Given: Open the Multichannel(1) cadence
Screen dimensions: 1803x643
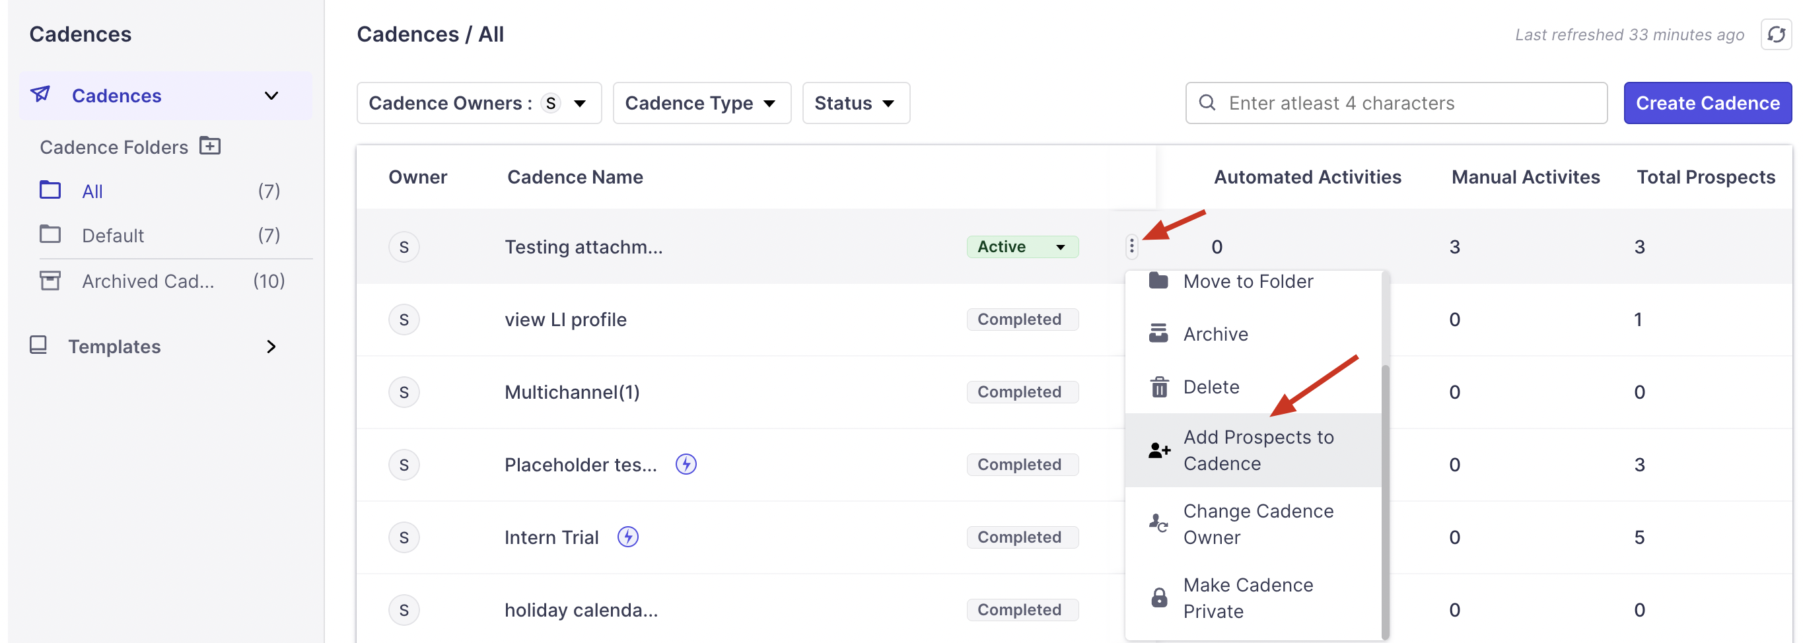Looking at the screenshot, I should tap(572, 392).
